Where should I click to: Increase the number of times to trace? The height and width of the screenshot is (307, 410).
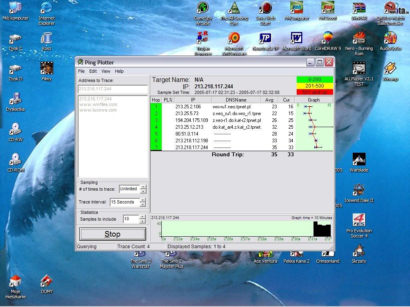[x=143, y=187]
